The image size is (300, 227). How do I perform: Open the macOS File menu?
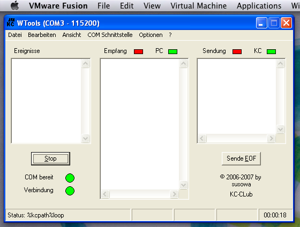coord(103,6)
